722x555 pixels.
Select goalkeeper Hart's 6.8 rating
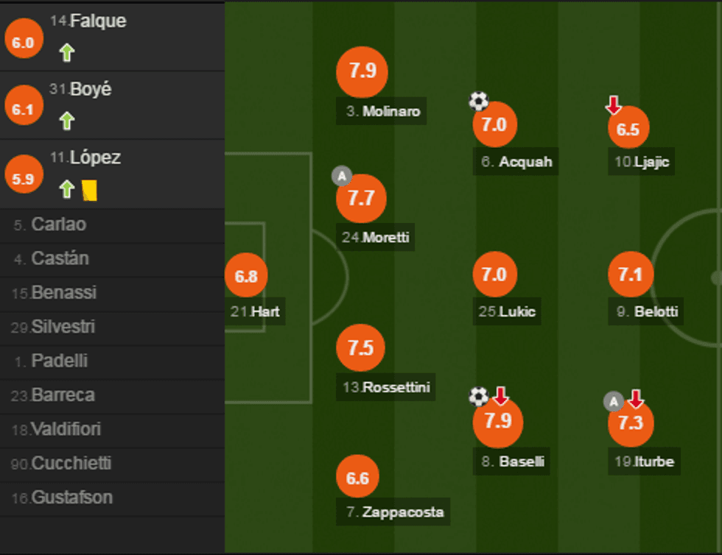(x=246, y=277)
